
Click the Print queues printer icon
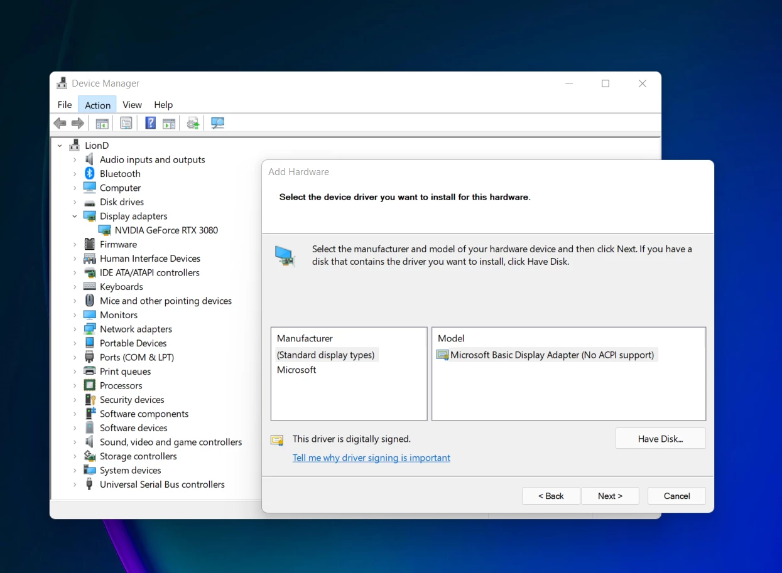coord(90,372)
